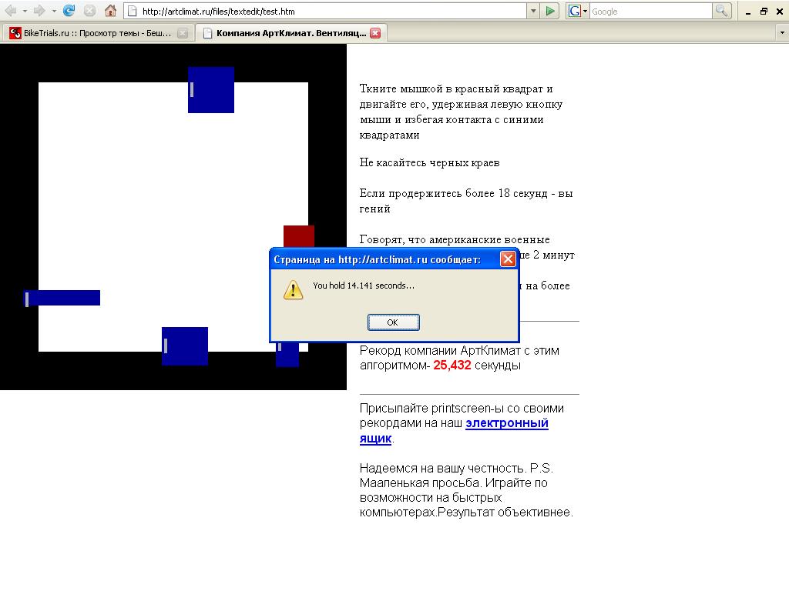The height and width of the screenshot is (591, 789).
Task: Click in the Google search field
Action: (x=650, y=12)
